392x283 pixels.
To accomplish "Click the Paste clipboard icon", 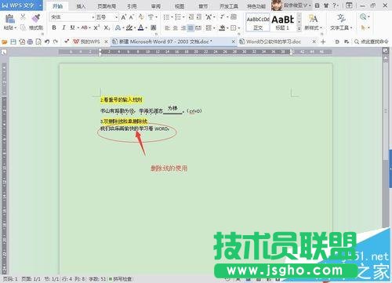I will click(10, 20).
